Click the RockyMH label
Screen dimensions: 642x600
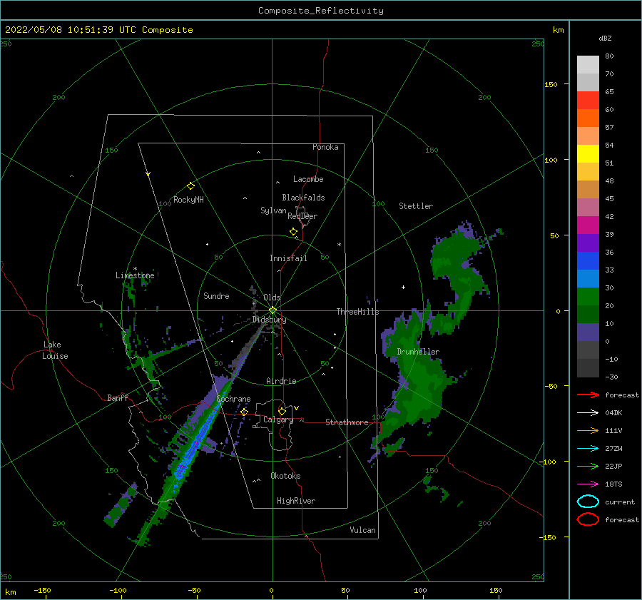[188, 200]
